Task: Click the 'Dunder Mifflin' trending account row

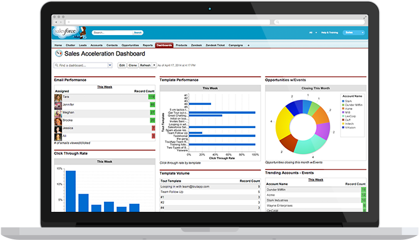Action: [316, 189]
